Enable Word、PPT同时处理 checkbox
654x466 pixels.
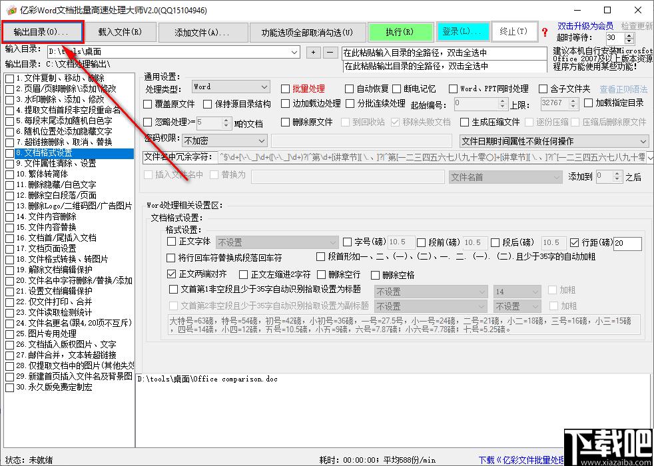tap(453, 89)
